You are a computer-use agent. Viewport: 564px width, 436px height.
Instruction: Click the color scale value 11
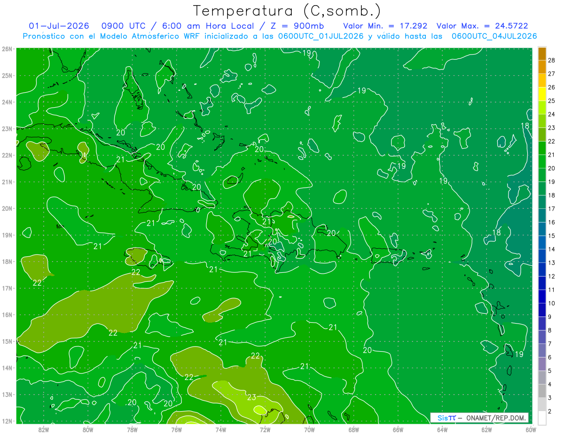tap(552, 290)
